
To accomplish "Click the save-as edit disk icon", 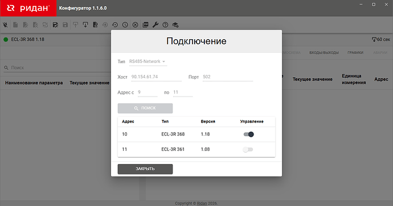I will 55,25.
